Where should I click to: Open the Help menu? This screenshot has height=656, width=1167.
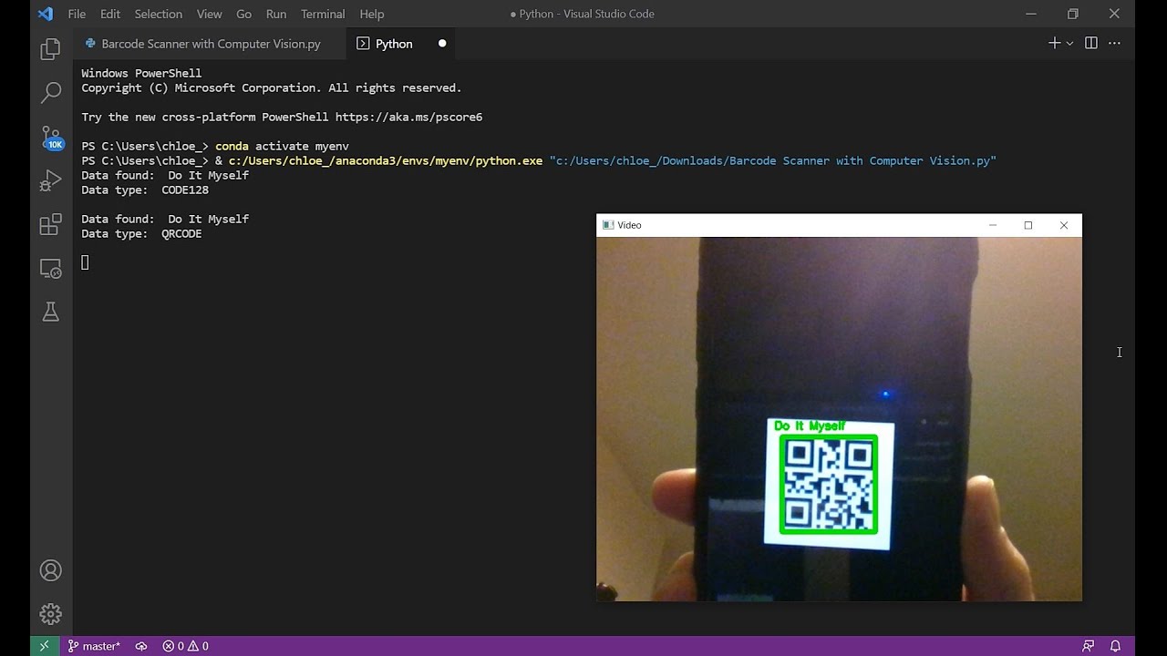(x=372, y=14)
